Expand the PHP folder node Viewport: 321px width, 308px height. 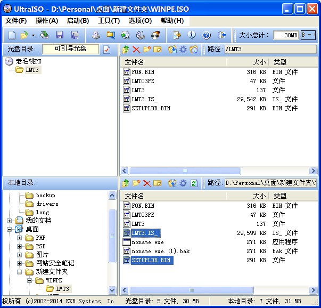20,238
